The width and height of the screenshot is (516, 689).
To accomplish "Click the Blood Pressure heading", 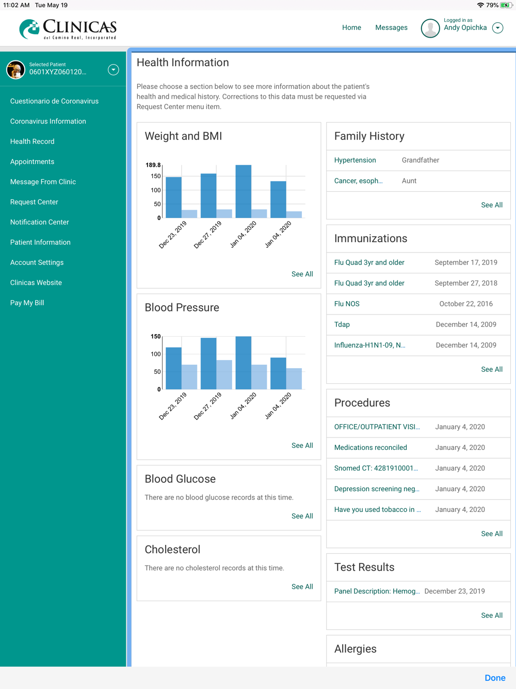I will tap(182, 308).
